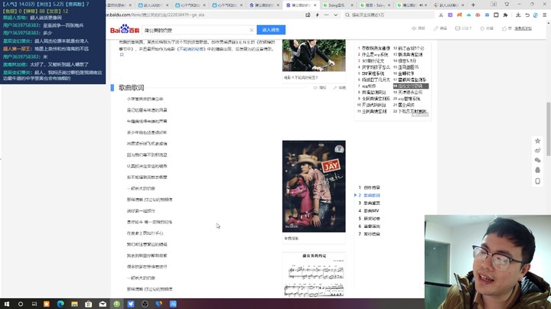Click the undo closed tab toolbar icon

point(527,15)
